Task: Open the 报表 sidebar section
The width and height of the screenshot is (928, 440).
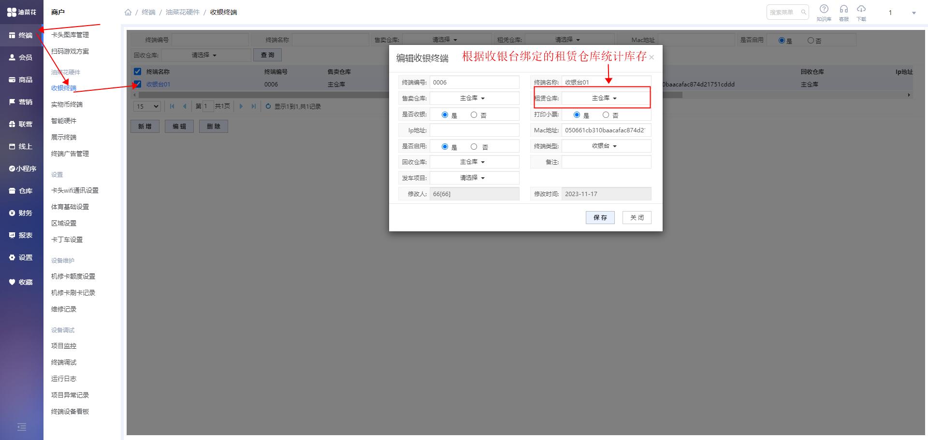Action: pyautogui.click(x=21, y=235)
